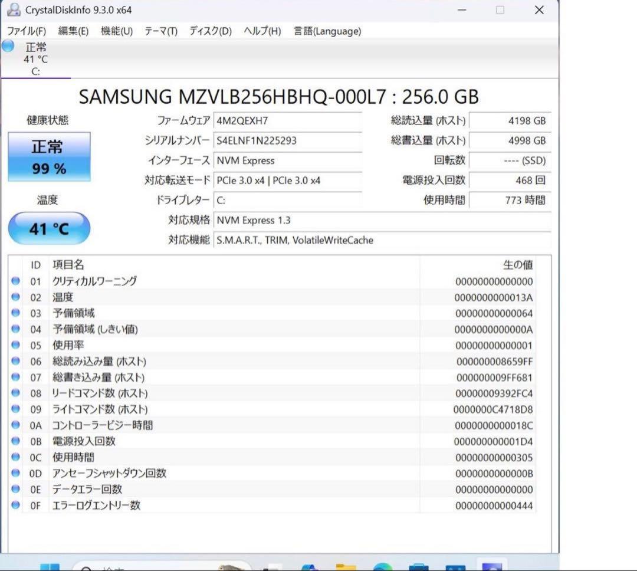
Task: Click status dot of row 07 総書き込み量
Action: [15, 377]
